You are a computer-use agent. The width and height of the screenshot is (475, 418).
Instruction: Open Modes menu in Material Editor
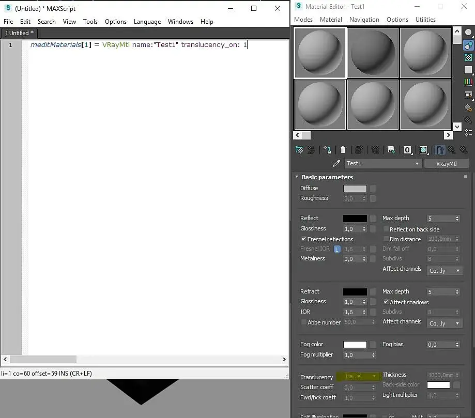[x=303, y=20]
